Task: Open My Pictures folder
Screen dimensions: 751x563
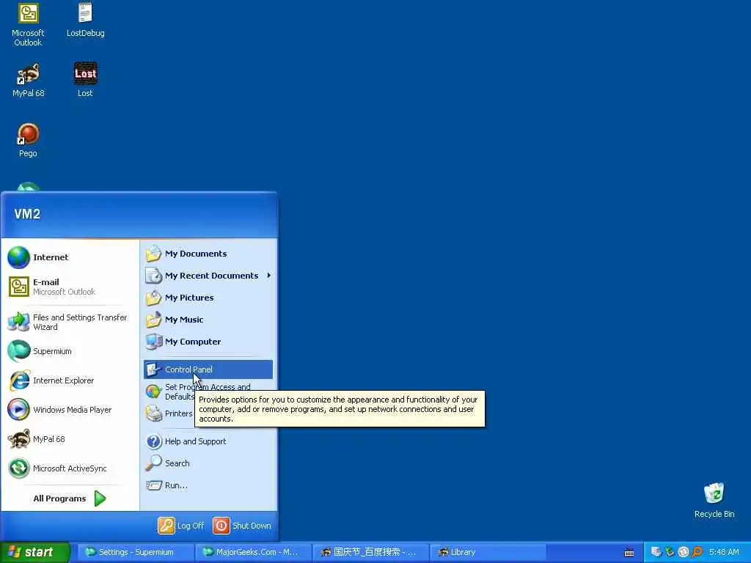Action: 208,298
